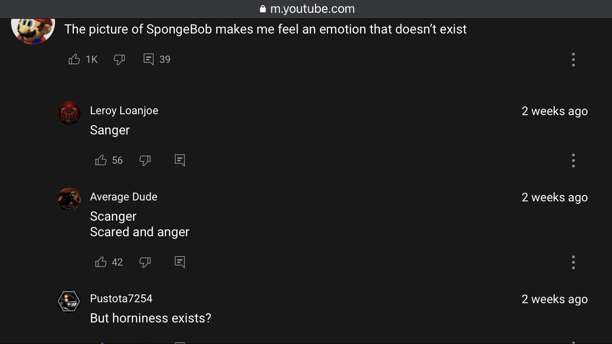The width and height of the screenshot is (612, 344).
Task: Dislike Leroy Loanjoe's reply
Action: click(x=145, y=160)
